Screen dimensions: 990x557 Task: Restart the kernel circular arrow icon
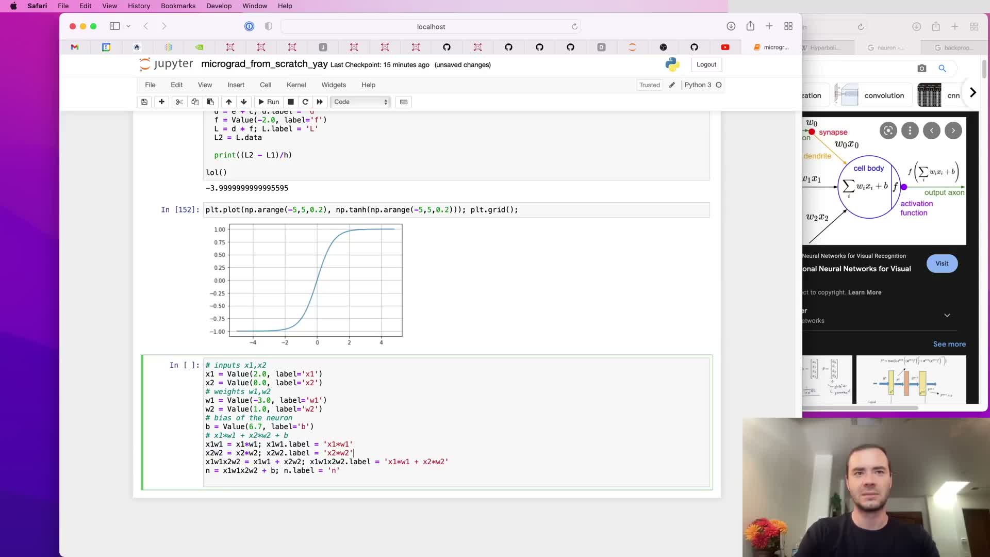coord(305,102)
